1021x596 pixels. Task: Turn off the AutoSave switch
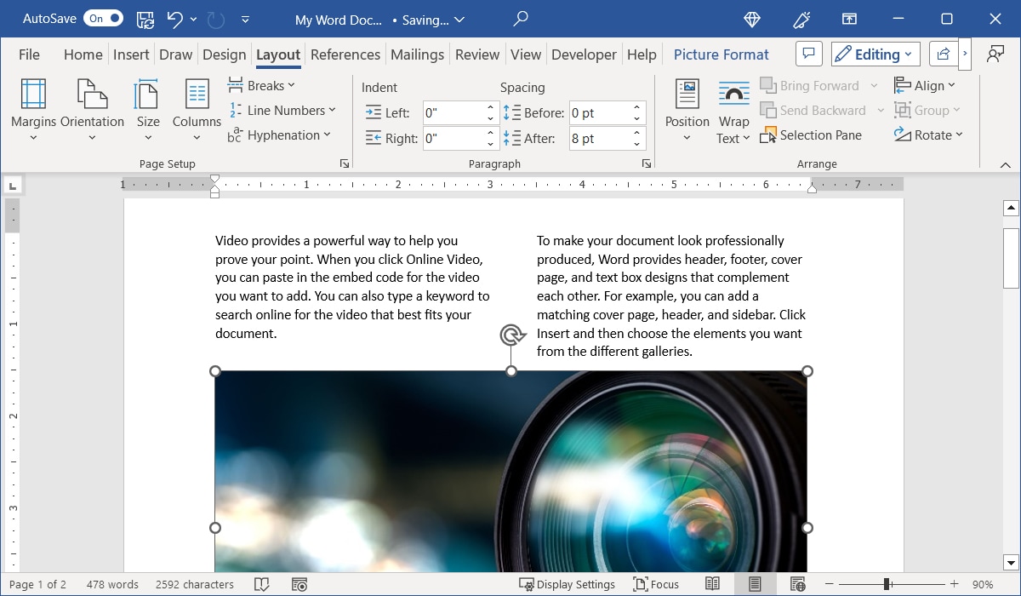(x=102, y=18)
